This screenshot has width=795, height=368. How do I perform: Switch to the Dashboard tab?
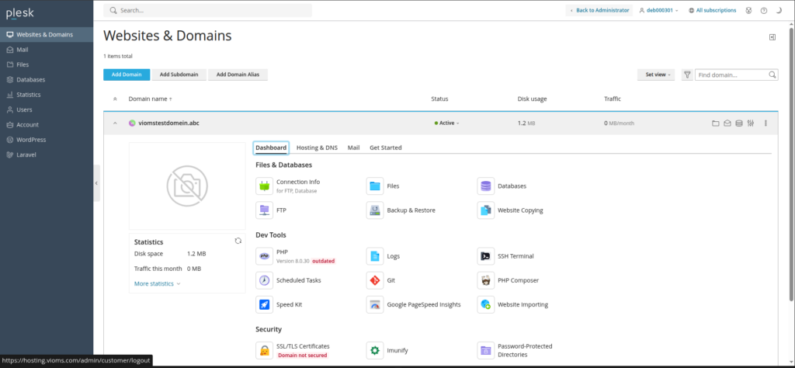(271, 148)
